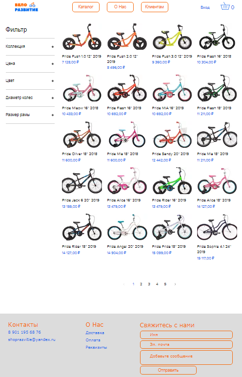
Task: Expand the Цена filter
Action: coord(30,64)
